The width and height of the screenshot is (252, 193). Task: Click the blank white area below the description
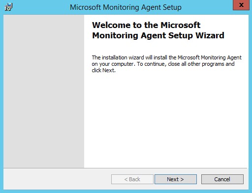point(166,120)
